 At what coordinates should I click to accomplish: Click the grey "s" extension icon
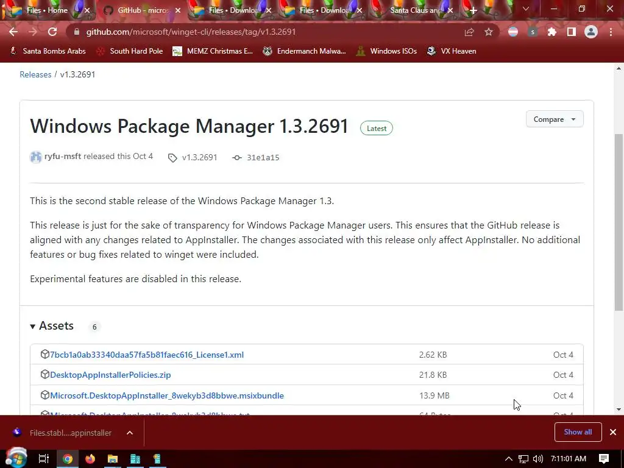[x=533, y=32]
